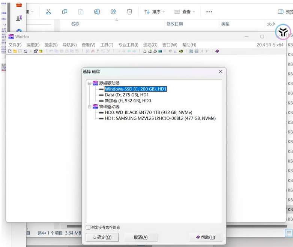The image size is (293, 247).
Task: Open the 查看 view dropdown in Explorer
Action: click(185, 12)
